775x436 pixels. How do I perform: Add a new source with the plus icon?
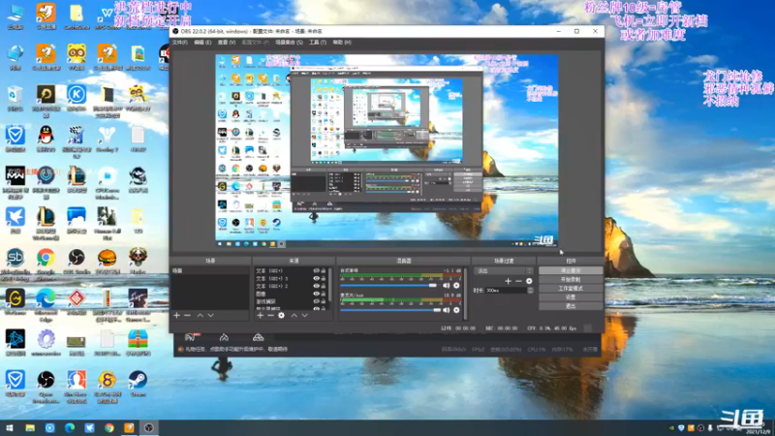click(x=261, y=316)
